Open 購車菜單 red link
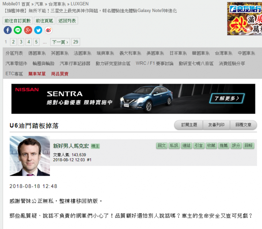 pos(37,74)
